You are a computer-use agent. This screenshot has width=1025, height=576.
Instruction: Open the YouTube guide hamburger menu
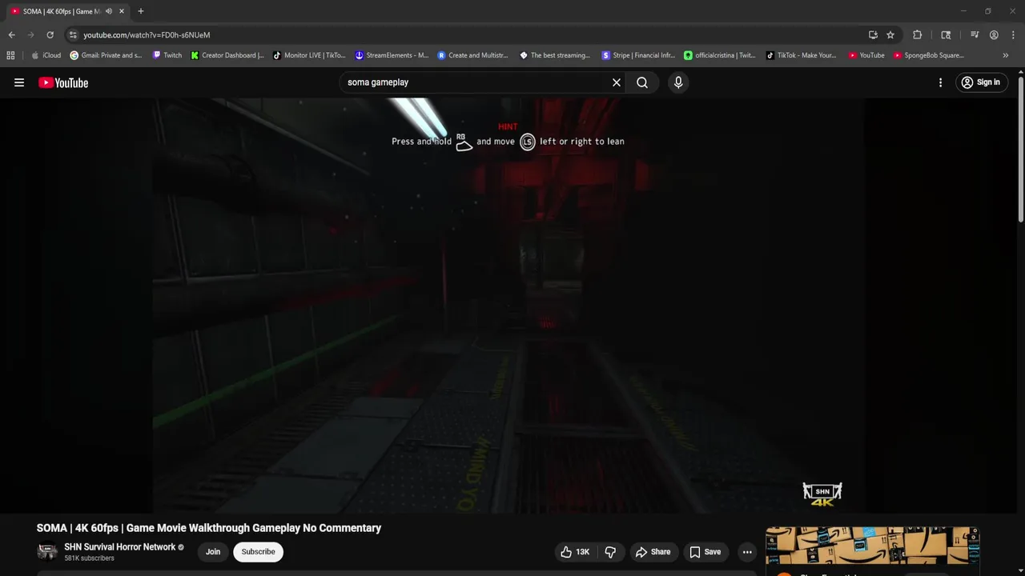tap(19, 82)
